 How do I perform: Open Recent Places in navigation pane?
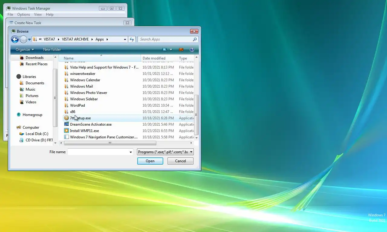tap(36, 64)
